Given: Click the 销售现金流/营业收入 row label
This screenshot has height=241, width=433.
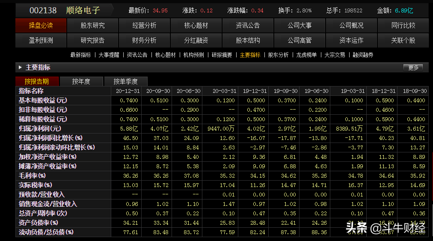Looking at the screenshot, I should click(48, 204).
